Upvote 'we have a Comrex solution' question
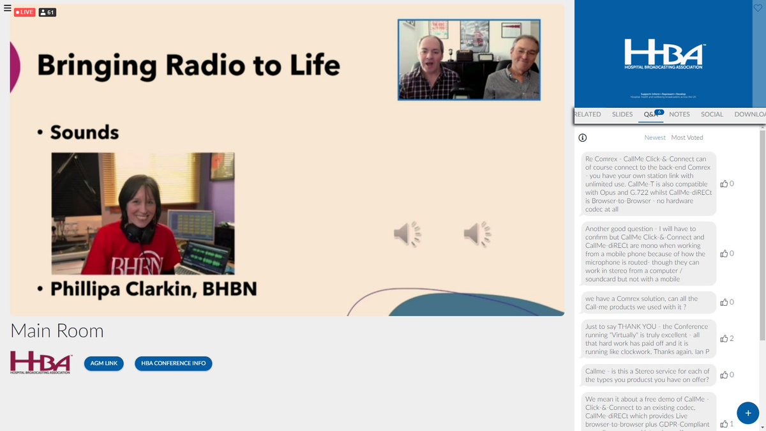Viewport: 766px width, 431px height. coord(724,303)
